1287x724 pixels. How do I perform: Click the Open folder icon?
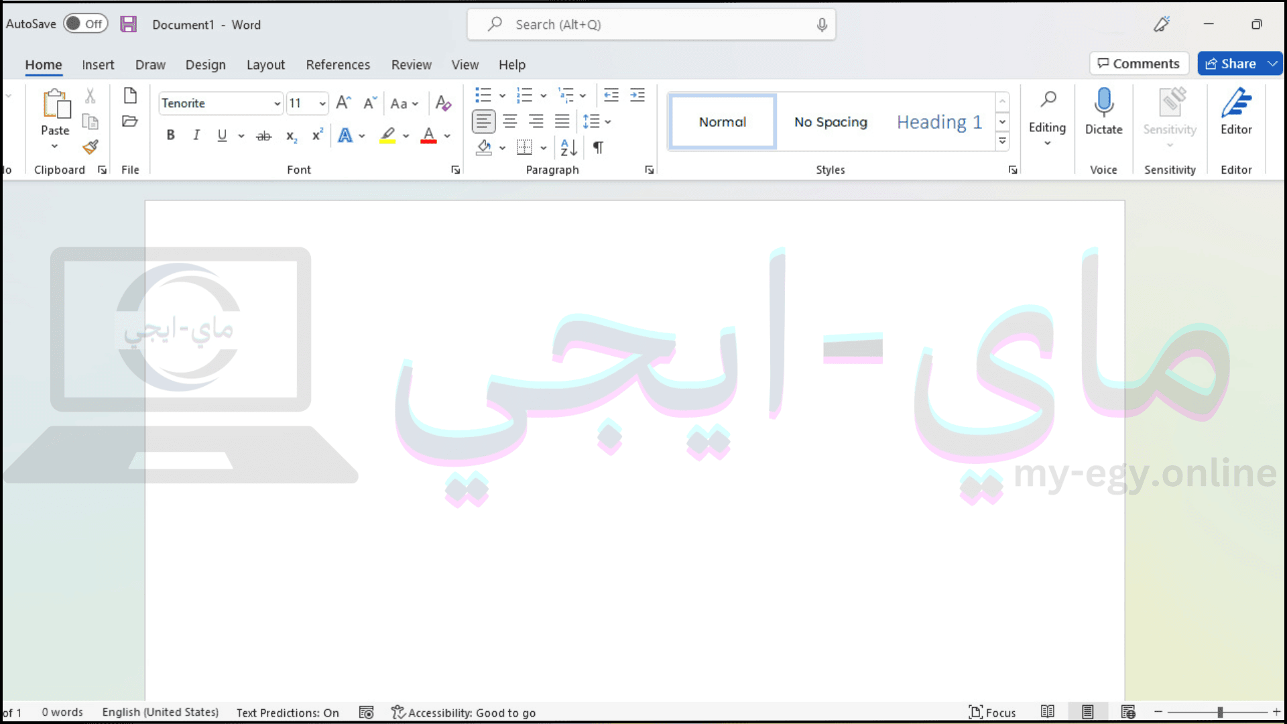pyautogui.click(x=130, y=121)
